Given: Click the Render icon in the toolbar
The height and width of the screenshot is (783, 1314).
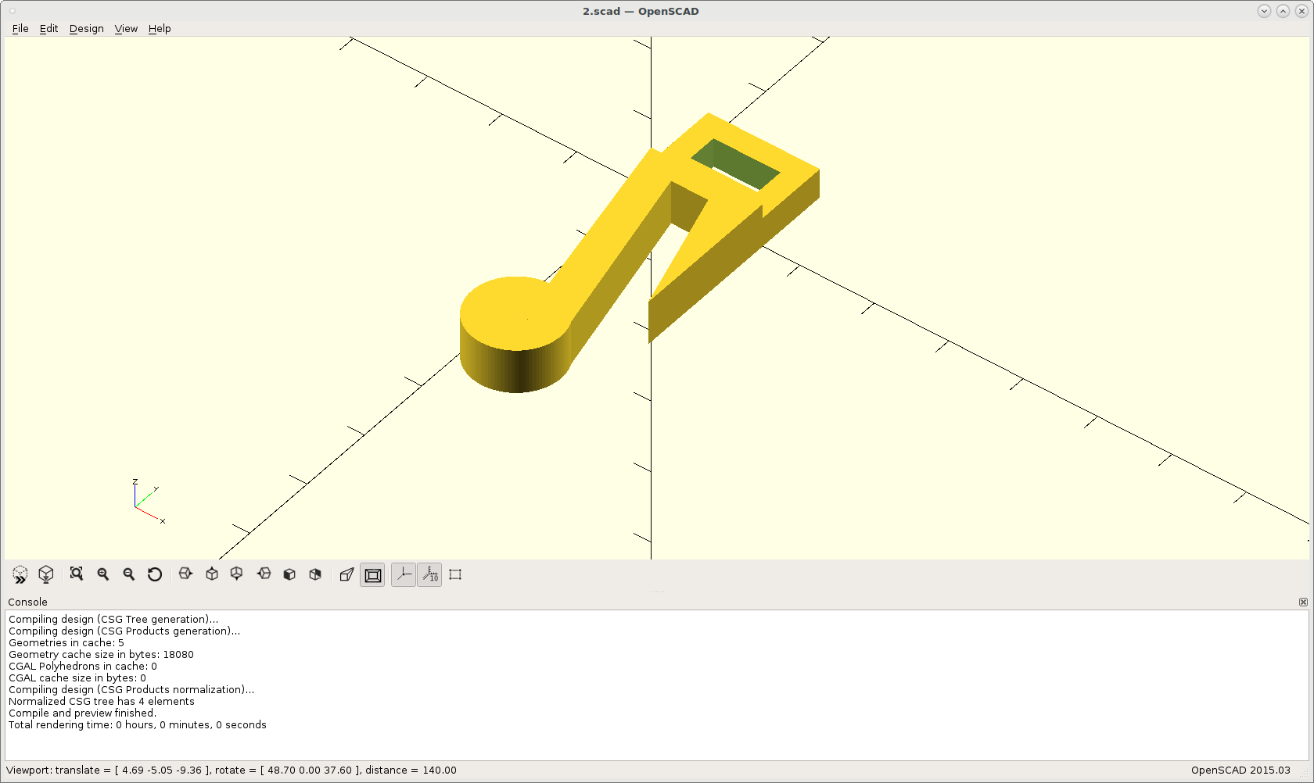Looking at the screenshot, I should point(46,574).
